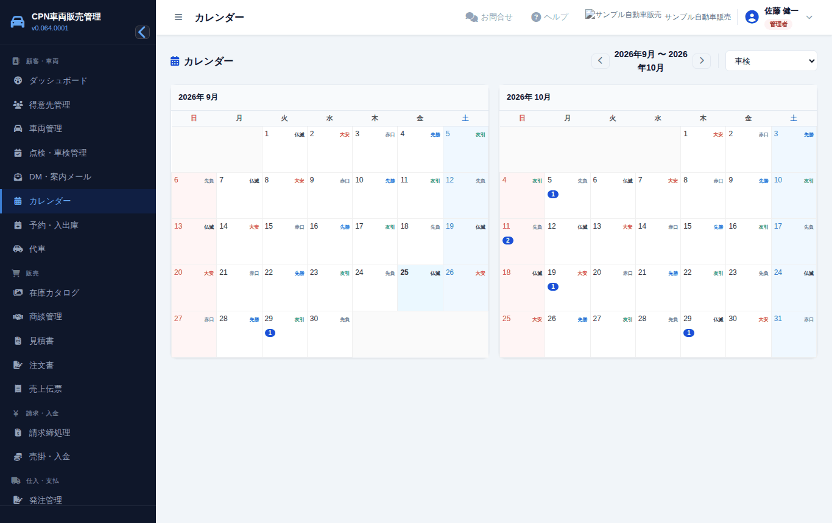Click the hamburger menu icon
This screenshot has width=832, height=523.
tap(178, 17)
